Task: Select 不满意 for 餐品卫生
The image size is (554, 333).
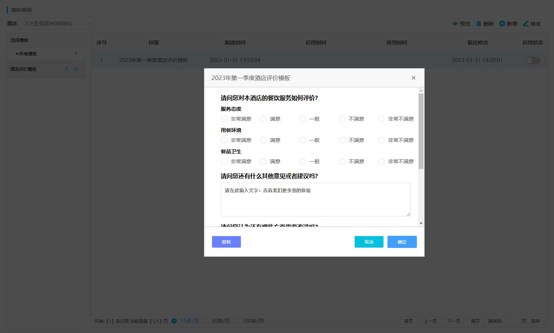Action: pos(342,161)
